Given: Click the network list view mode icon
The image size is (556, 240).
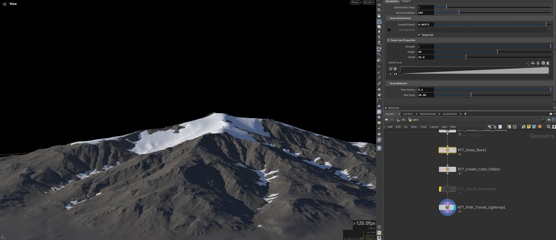Looking at the screenshot, I should 499,126.
